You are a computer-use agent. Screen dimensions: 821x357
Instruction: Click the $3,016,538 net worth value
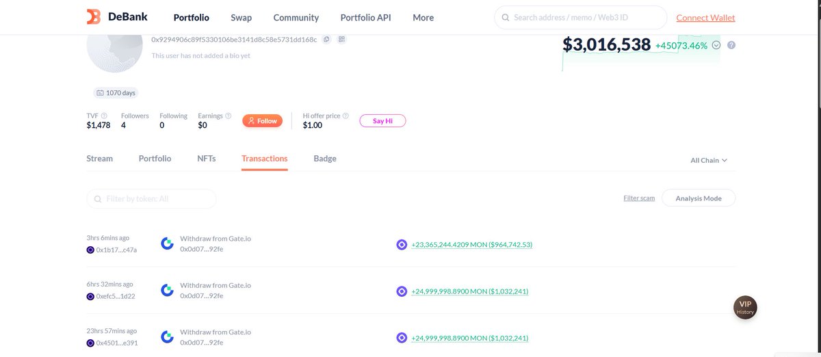(x=606, y=44)
